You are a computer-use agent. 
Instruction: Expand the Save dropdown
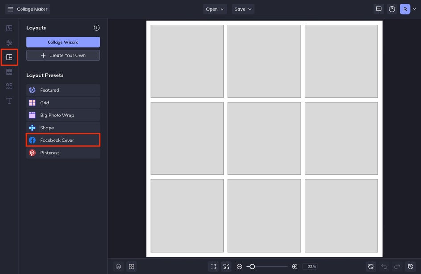[x=243, y=9]
